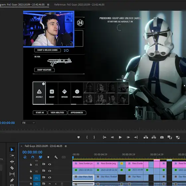Select selected Star Wars Batt clip

pyautogui.click(x=83, y=178)
